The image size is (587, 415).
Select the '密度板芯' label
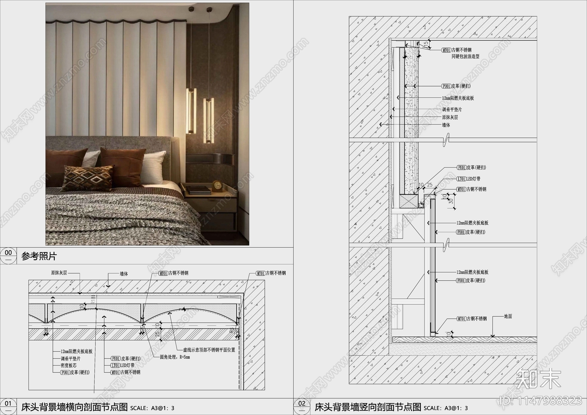coord(69,365)
